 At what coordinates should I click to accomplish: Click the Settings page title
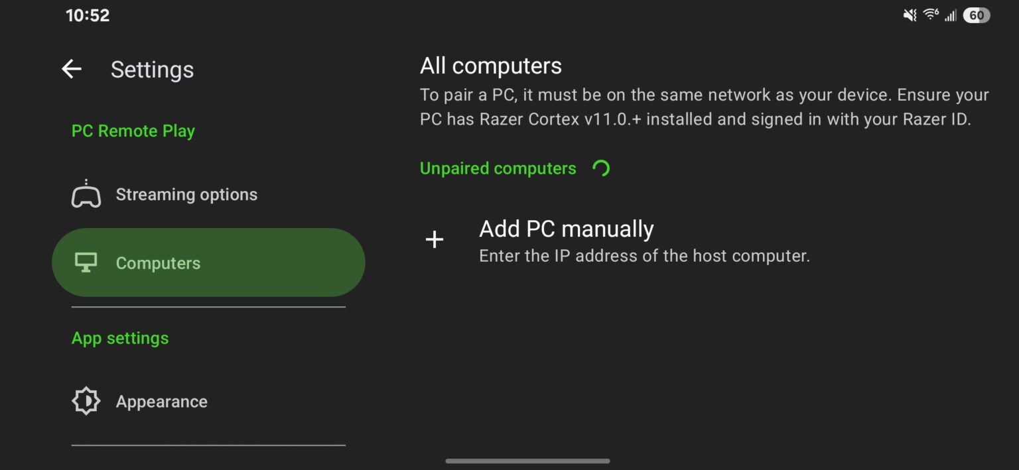click(x=152, y=69)
